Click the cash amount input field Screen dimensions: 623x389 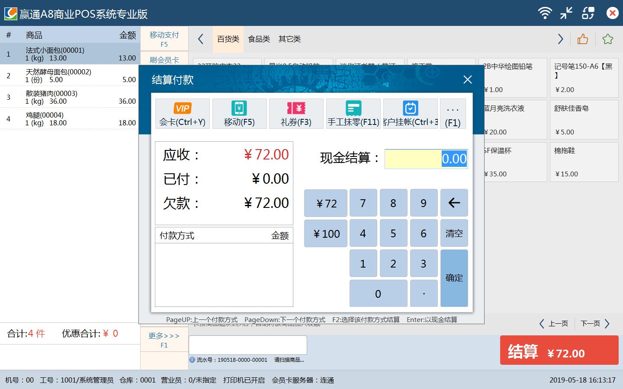[426, 159]
